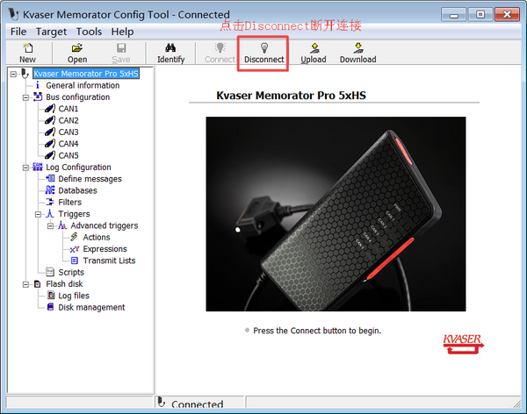Select CAN5 channel label
Image resolution: width=527 pixels, height=414 pixels.
click(x=69, y=155)
